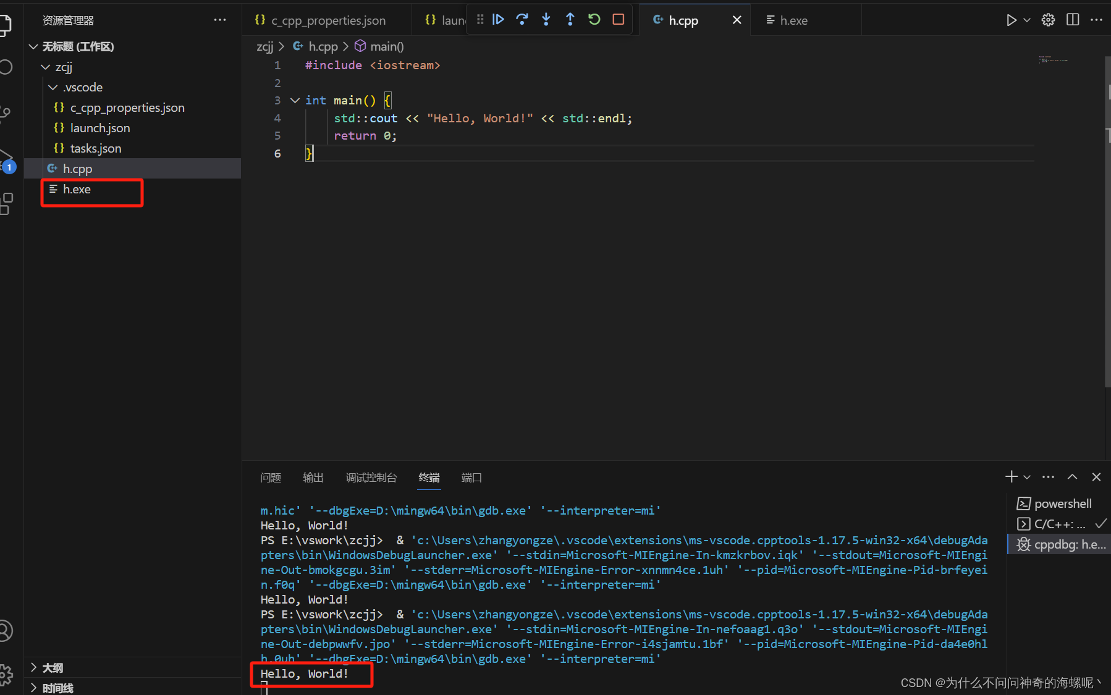Screen dimensions: 1111x695
Task: Open the 端口 panel tab
Action: pos(471,478)
